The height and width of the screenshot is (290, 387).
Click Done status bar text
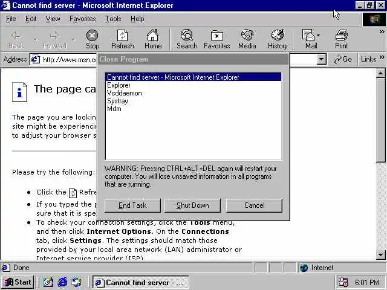(21, 268)
